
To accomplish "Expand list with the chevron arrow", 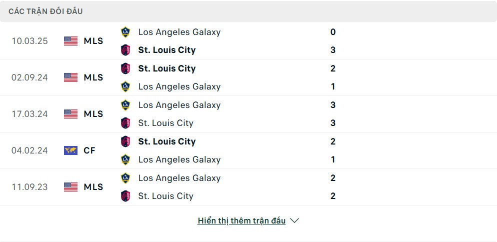I will pos(294,220).
